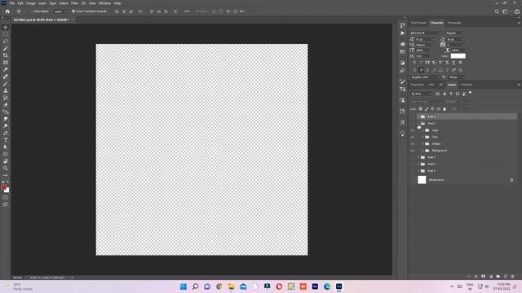The image size is (522, 293).
Task: Open the Adjustments panel icon in dock
Action: [x=402, y=63]
